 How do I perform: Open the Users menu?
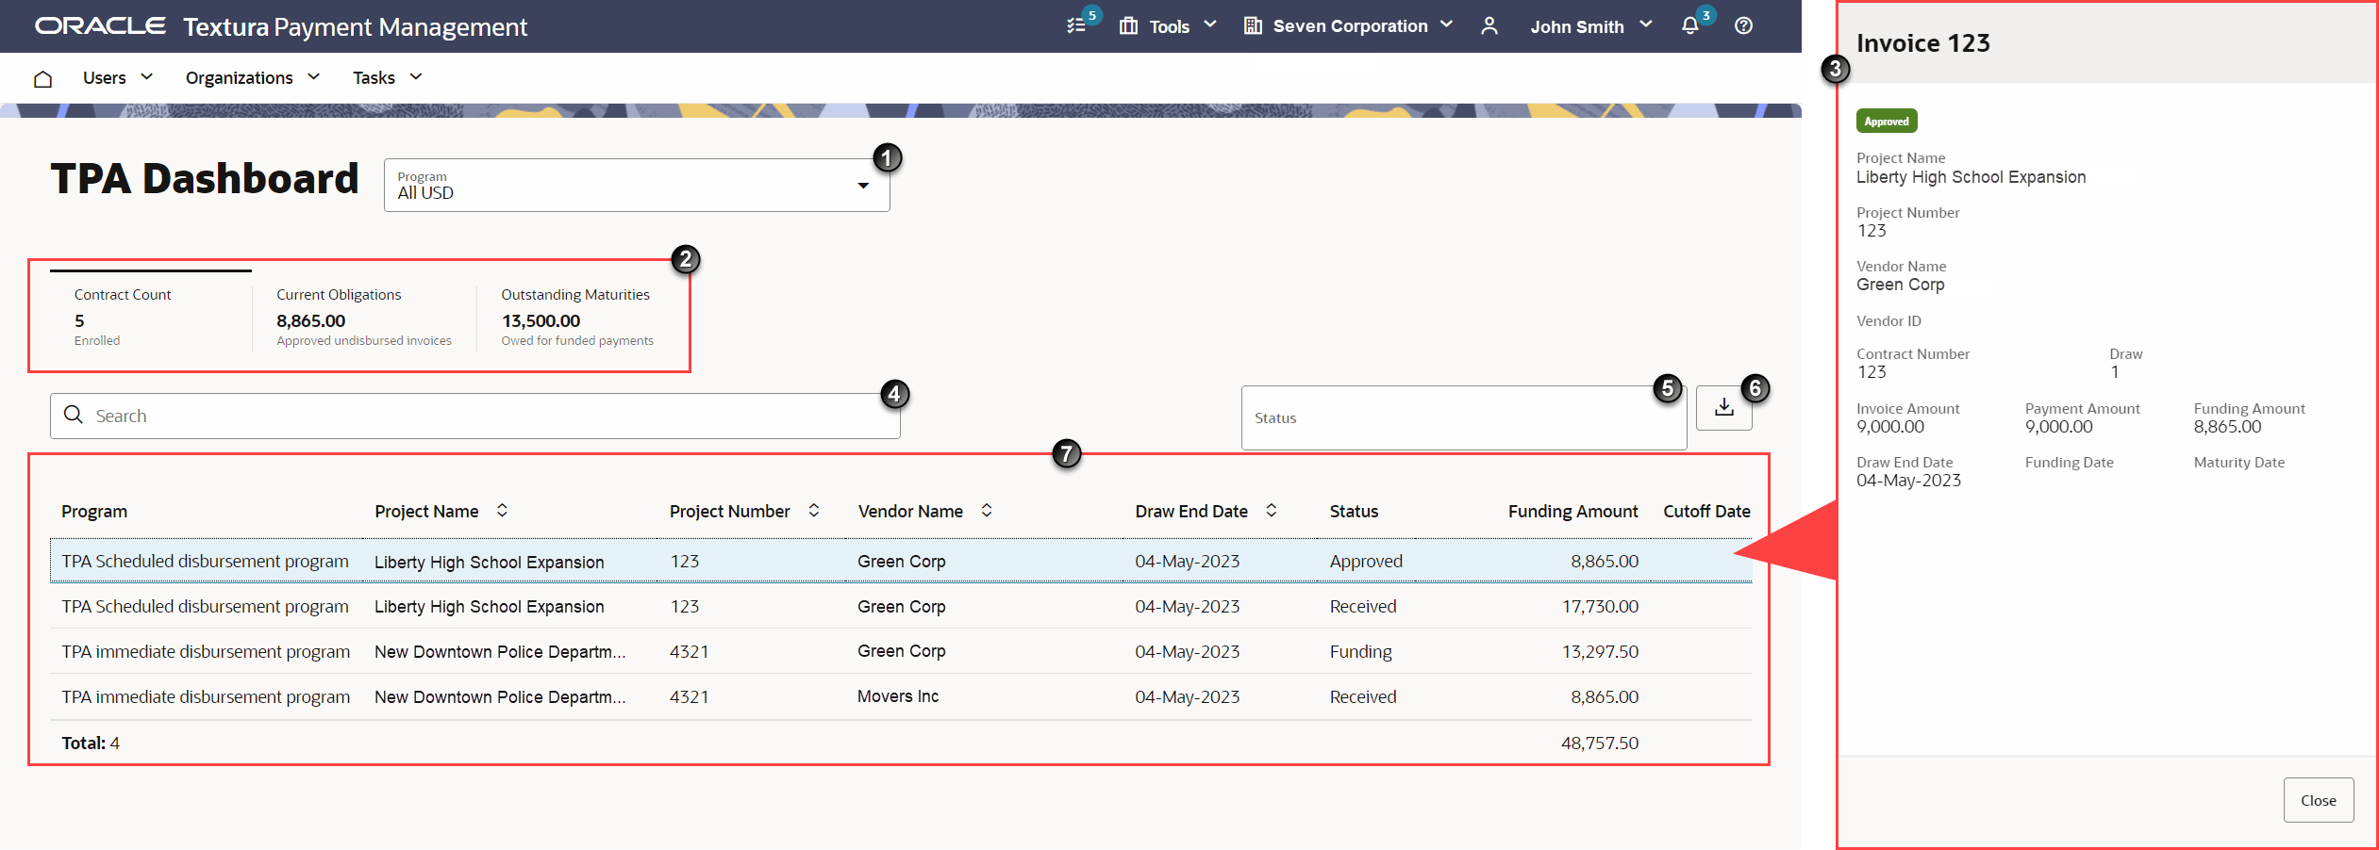coord(118,77)
